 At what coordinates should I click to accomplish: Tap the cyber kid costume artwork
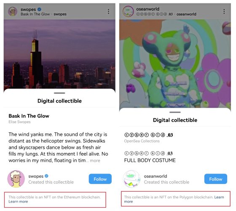coord(175,63)
